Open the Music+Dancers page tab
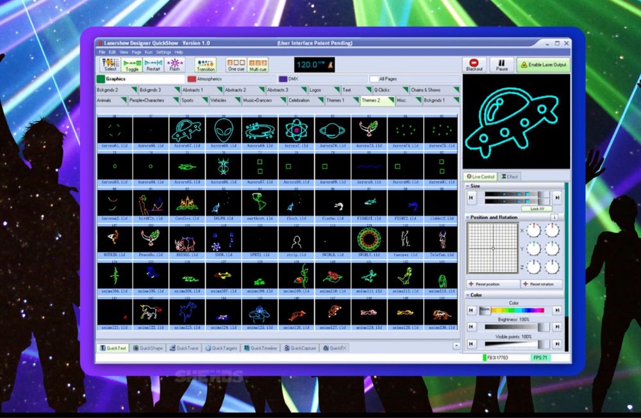The width and height of the screenshot is (641, 418). click(265, 100)
